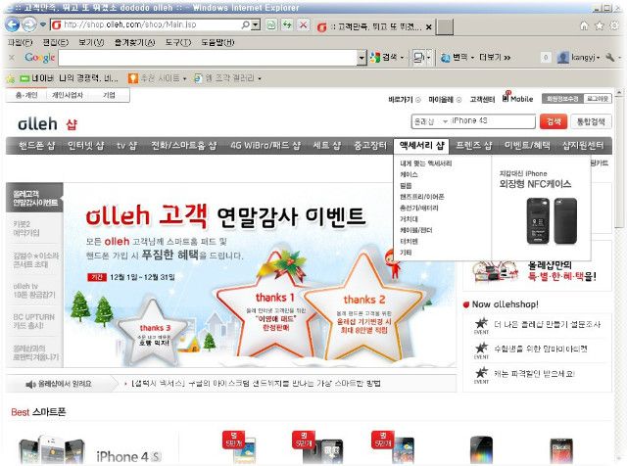Close the olleh shop browser tab

coord(429,27)
